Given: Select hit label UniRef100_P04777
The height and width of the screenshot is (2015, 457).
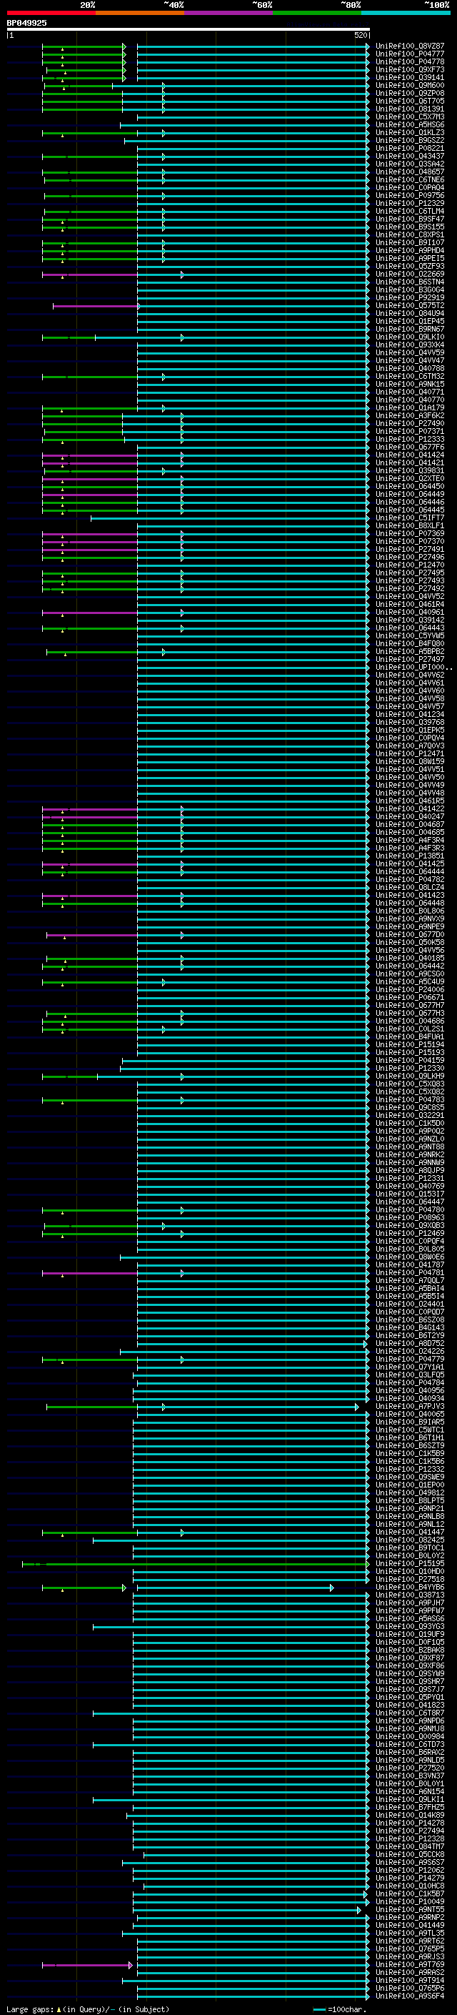Looking at the screenshot, I should pyautogui.click(x=410, y=54).
